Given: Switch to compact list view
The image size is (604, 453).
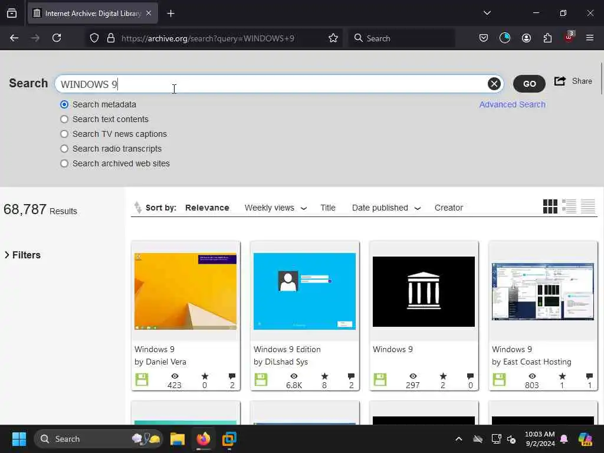Looking at the screenshot, I should [x=588, y=206].
